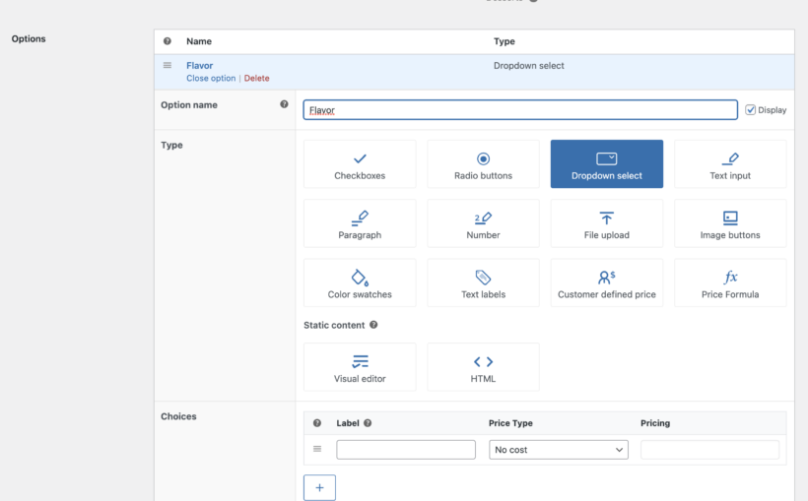Viewport: 808px width, 501px height.
Task: Select Customer defined price type
Action: [606, 283]
